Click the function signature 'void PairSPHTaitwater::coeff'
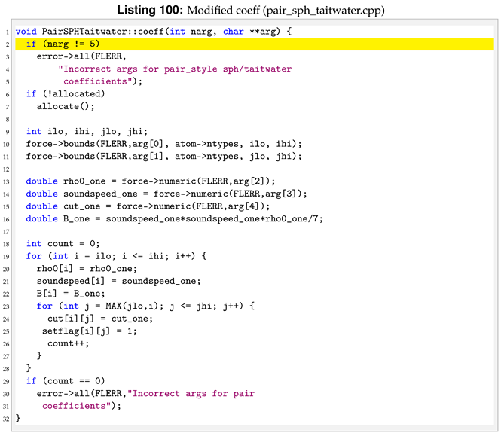This screenshot has width=501, height=436. pos(90,32)
